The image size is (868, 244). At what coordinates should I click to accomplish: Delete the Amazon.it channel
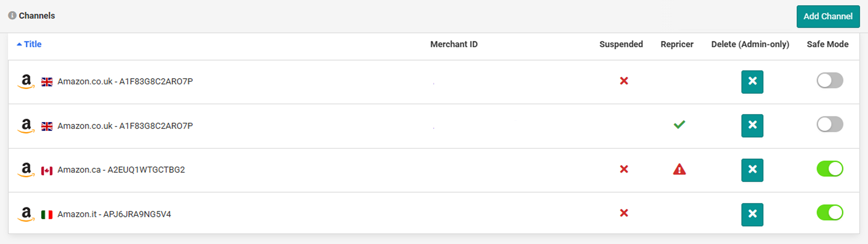pyautogui.click(x=752, y=214)
